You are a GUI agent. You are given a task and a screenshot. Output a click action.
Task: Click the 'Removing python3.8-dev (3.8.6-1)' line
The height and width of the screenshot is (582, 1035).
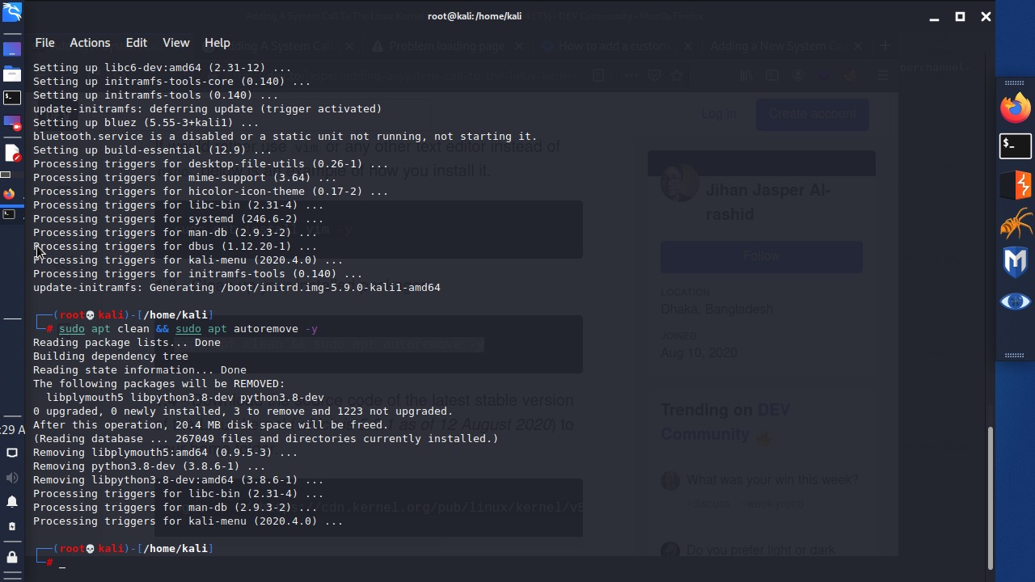tap(150, 466)
